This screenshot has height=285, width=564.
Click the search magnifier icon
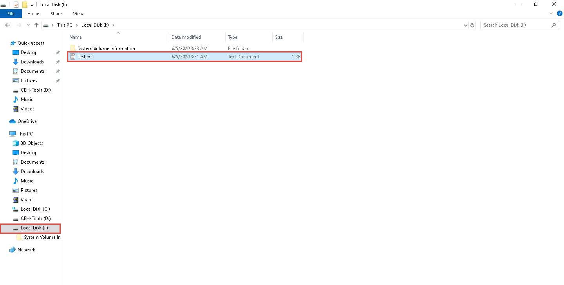(553, 25)
